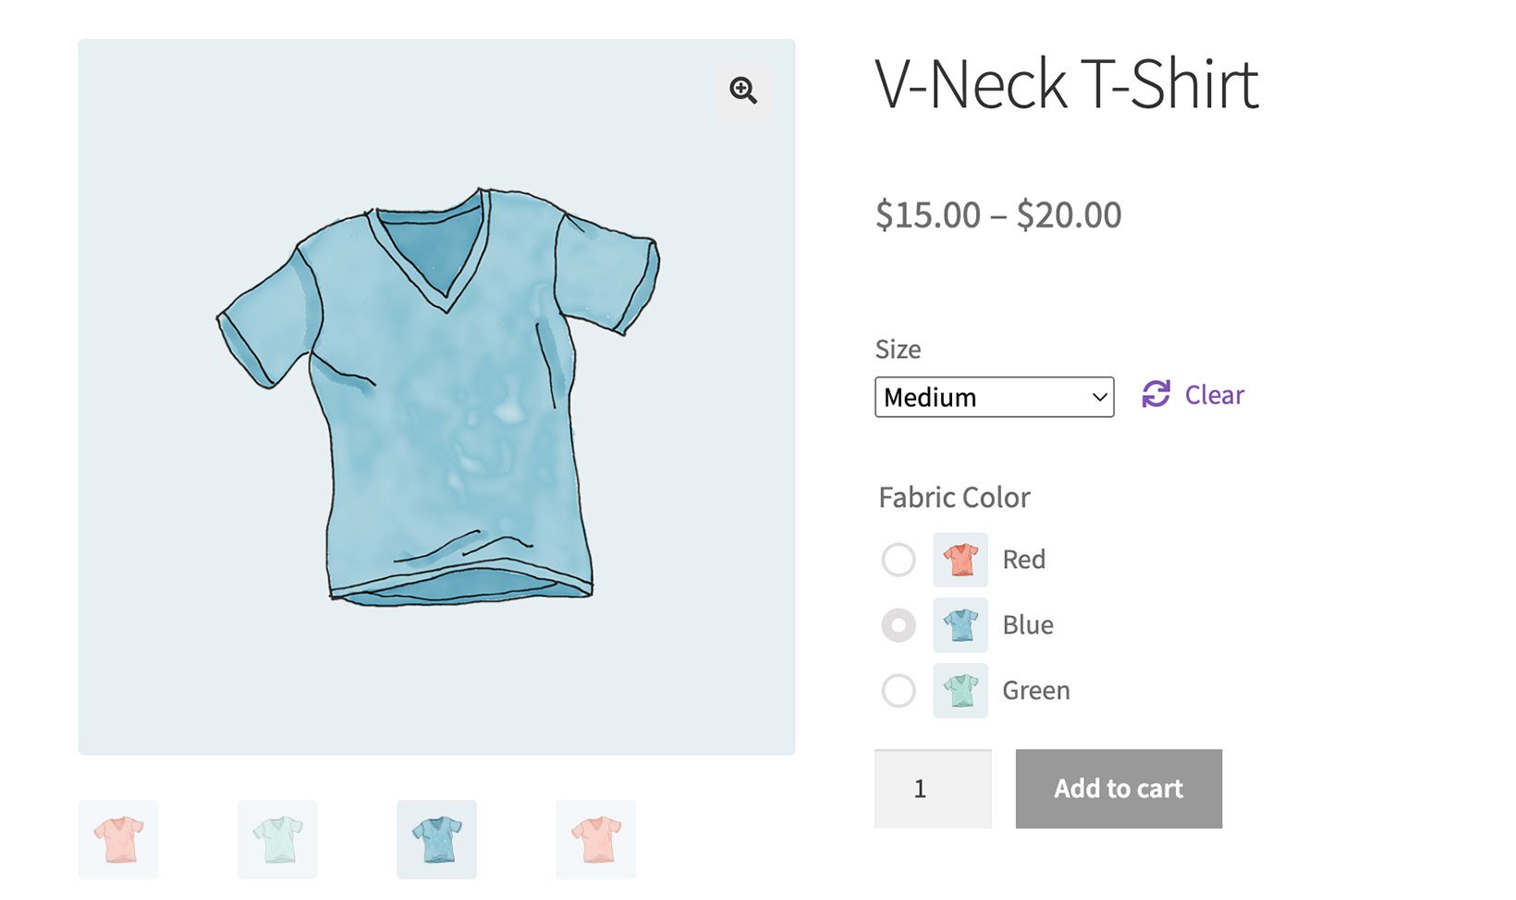Screen dimensions: 1516x900
Task: Click the refresh arrows icon beside Clear
Action: (1155, 394)
